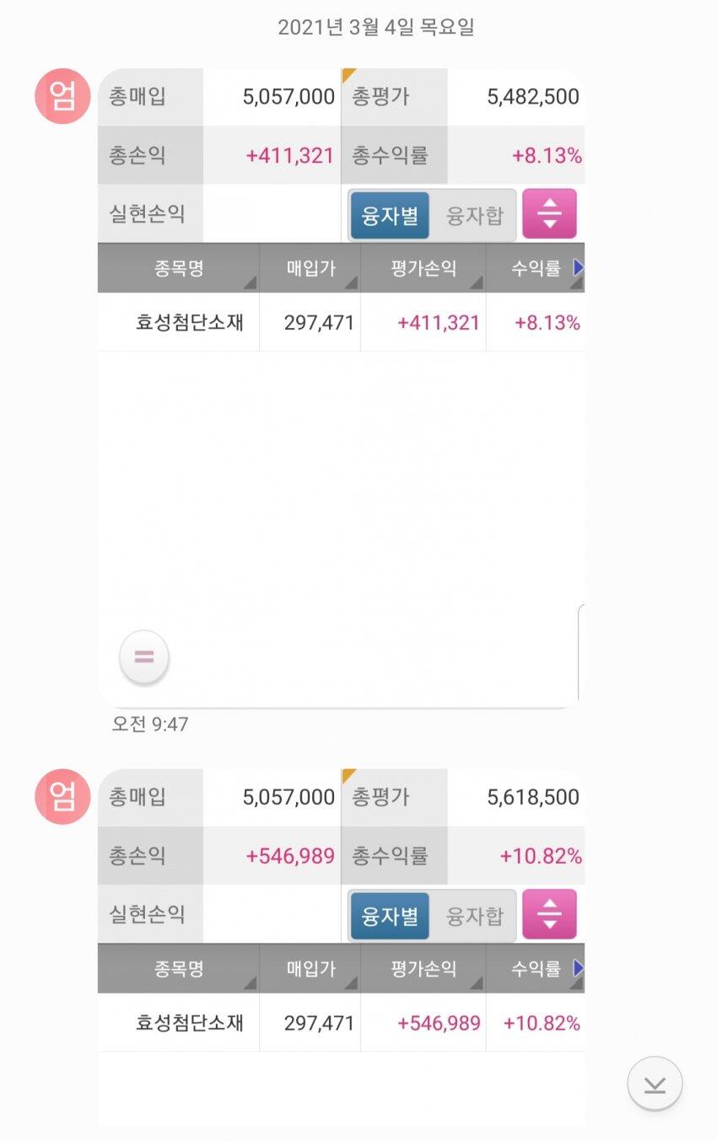Tap the bottom pink 엄 sender avatar
This screenshot has width=717, height=1141.
pyautogui.click(x=62, y=796)
